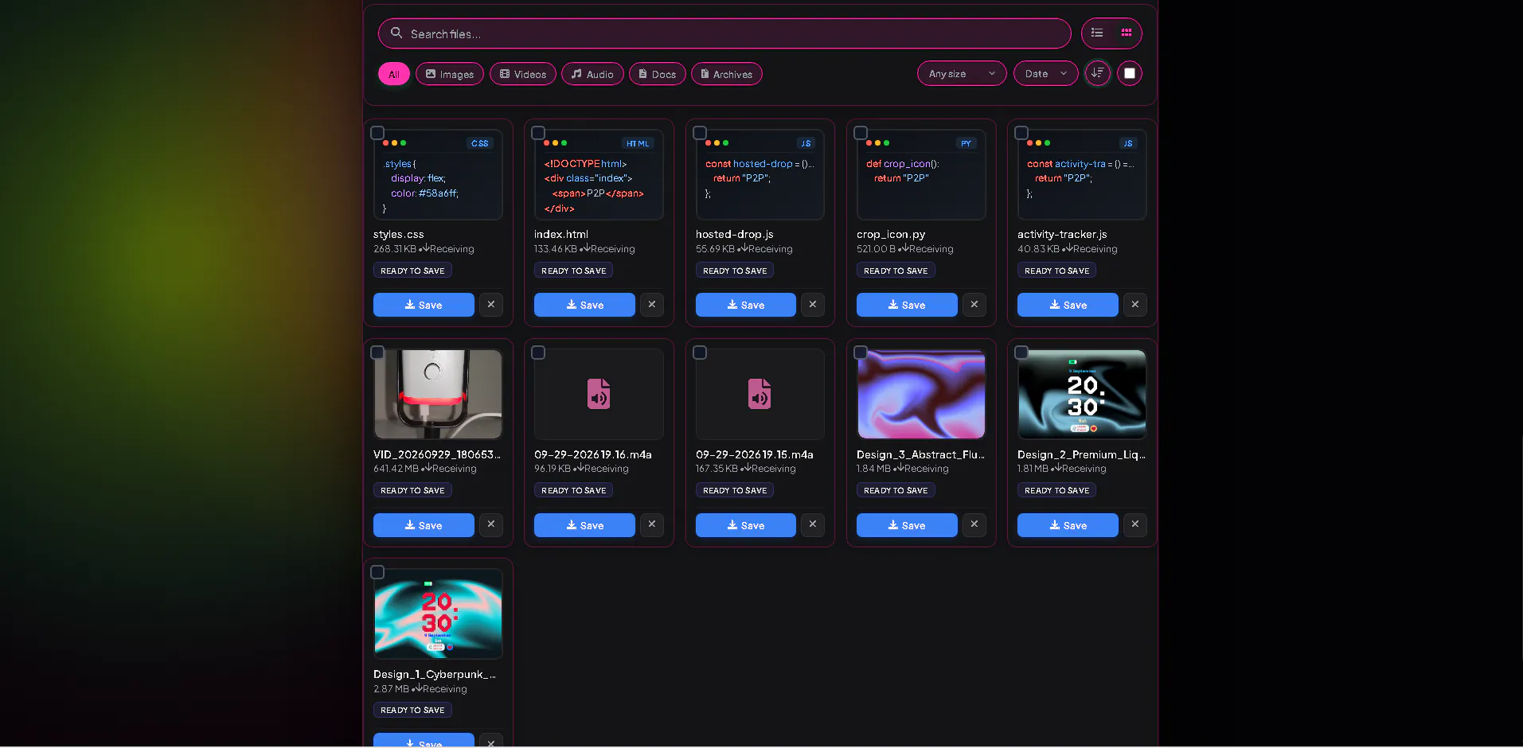The height and width of the screenshot is (748, 1523).
Task: Open Design_3_Abstract image thumbnail
Action: coord(921,394)
